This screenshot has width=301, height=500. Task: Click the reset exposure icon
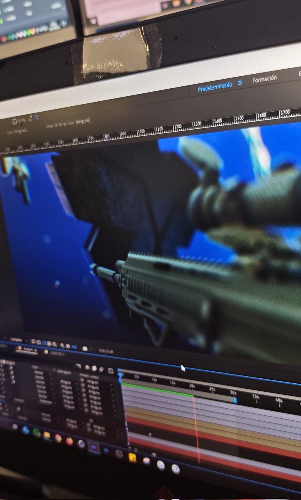tap(68, 346)
